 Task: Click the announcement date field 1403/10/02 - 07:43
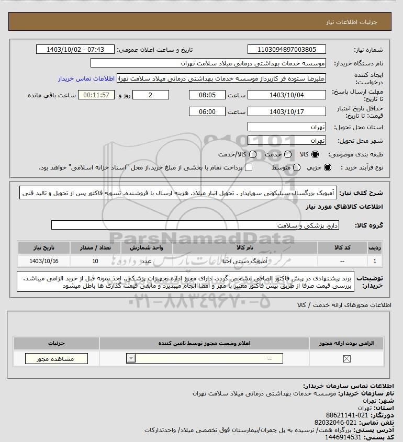(x=75, y=49)
